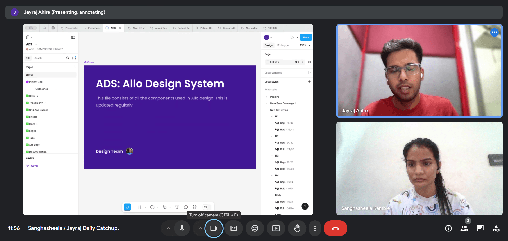Open shape tools dropdown beside ellipse
The image size is (508, 241).
pos(158,207)
